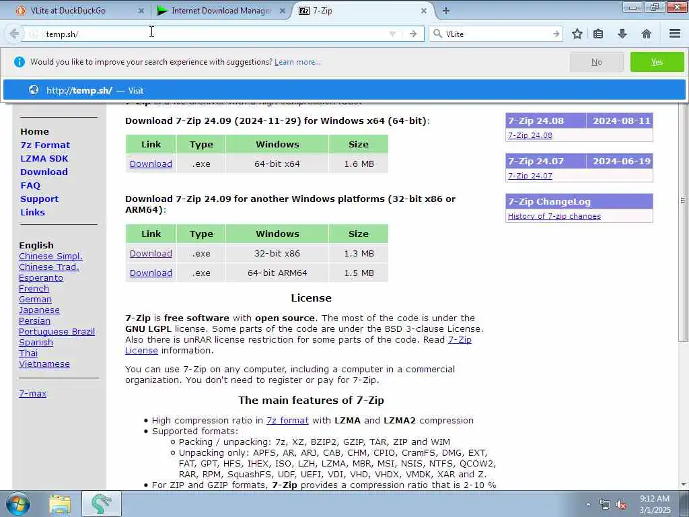Viewport: 689px width, 517px height.
Task: Open Windows Explorer from taskbar
Action: [60, 504]
